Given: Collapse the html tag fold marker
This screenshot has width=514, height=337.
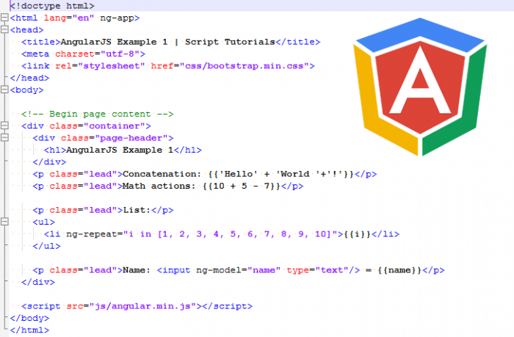Looking at the screenshot, I should click(4, 18).
